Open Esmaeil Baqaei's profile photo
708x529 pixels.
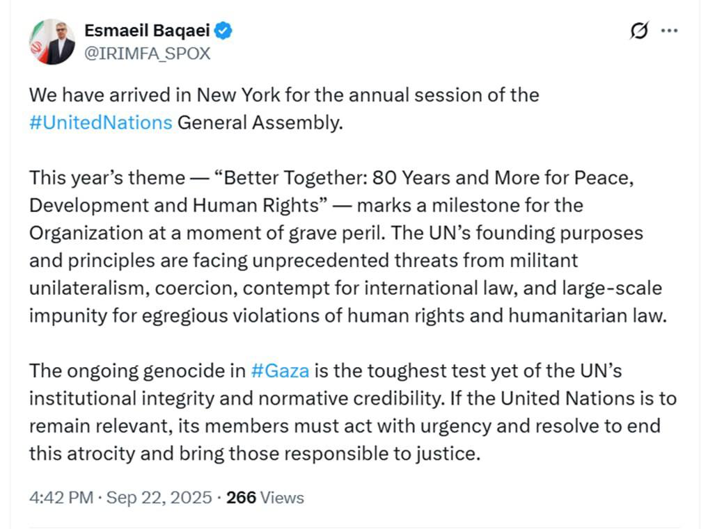click(x=52, y=42)
